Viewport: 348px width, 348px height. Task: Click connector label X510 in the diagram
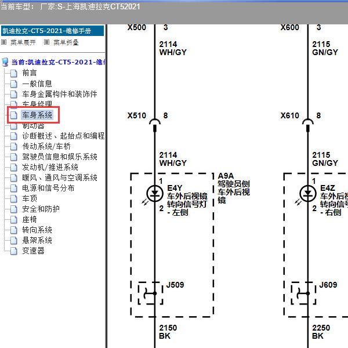pyautogui.click(x=137, y=115)
